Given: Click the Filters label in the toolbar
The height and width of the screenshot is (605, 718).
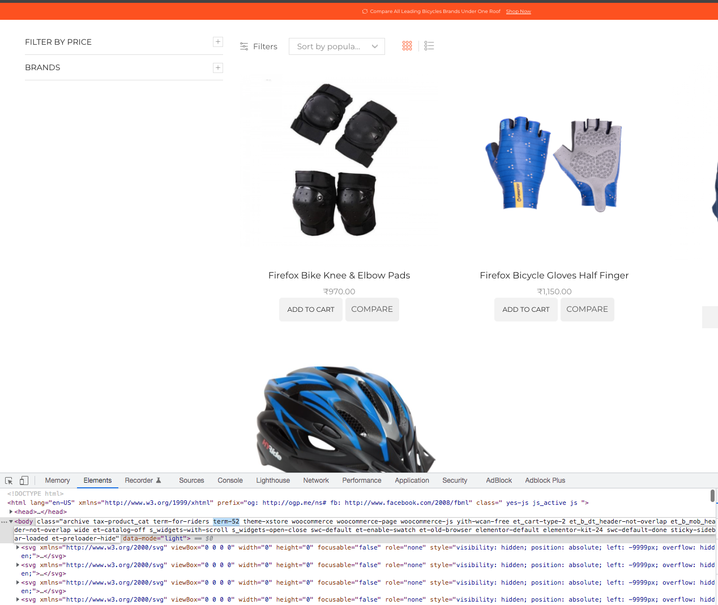Looking at the screenshot, I should click(x=265, y=46).
